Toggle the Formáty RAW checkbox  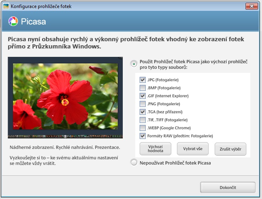coord(142,136)
